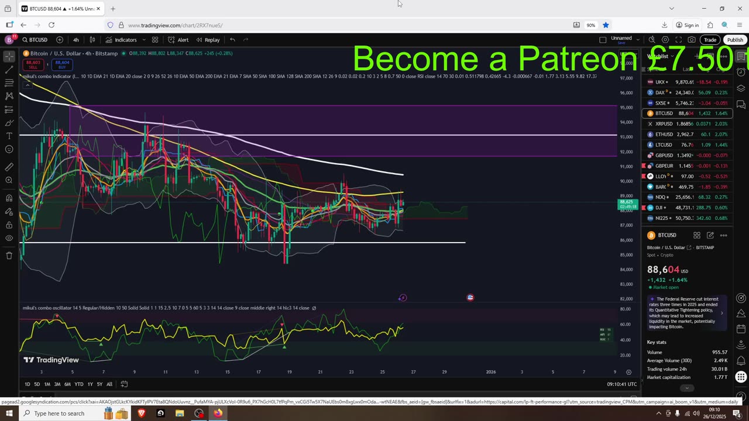Start bar Replay mode

tap(208, 40)
